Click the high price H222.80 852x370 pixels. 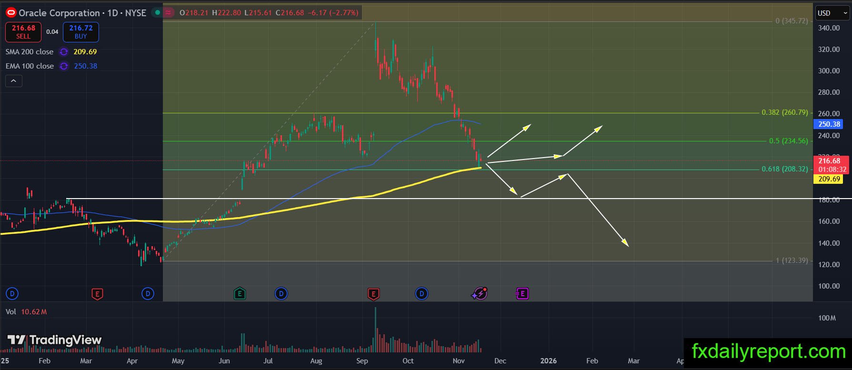pyautogui.click(x=226, y=13)
